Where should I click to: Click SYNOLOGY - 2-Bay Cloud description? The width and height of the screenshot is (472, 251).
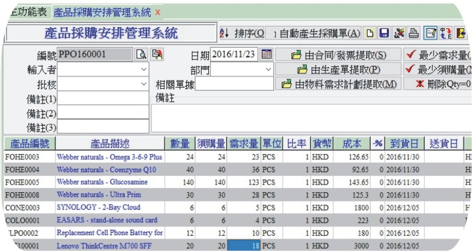pos(99,208)
